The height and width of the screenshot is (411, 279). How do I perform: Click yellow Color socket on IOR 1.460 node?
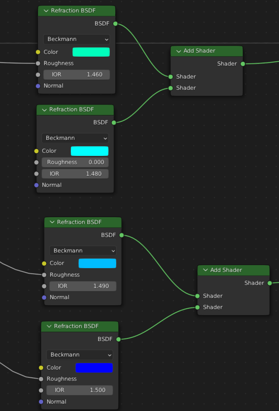pyautogui.click(x=38, y=52)
